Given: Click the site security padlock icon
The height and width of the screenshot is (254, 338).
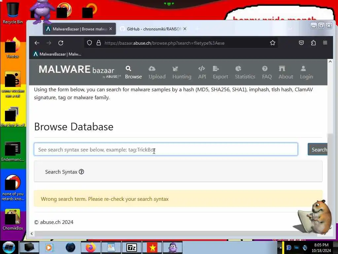Looking at the screenshot, I should 99,43.
